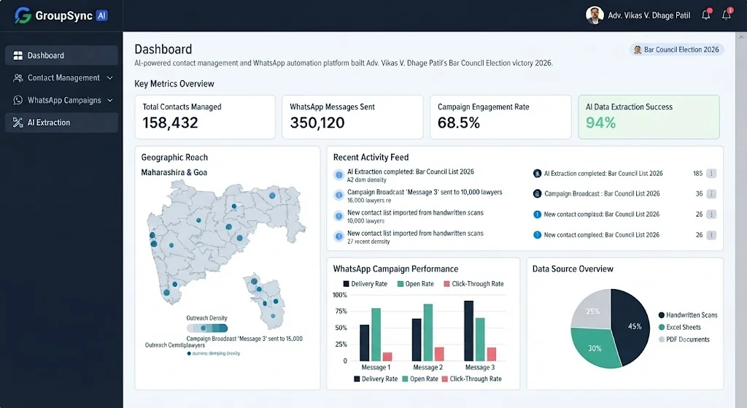Click the AI Extraction wand icon

pyautogui.click(x=18, y=123)
